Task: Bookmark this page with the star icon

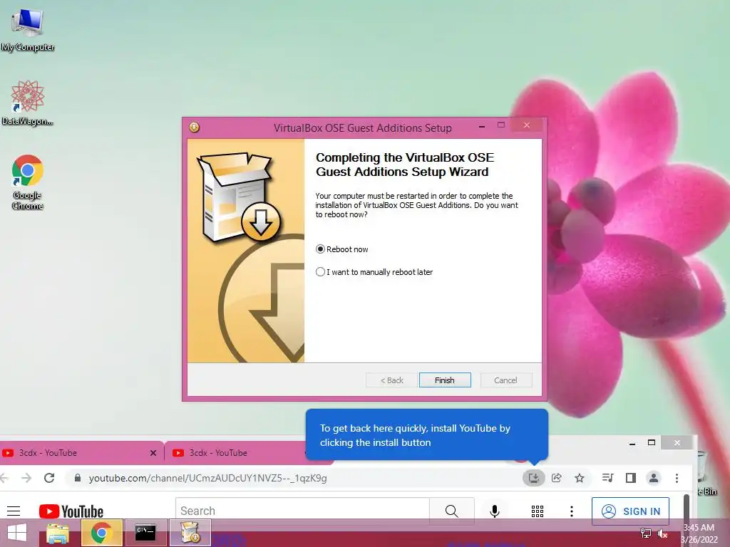Action: pos(579,478)
